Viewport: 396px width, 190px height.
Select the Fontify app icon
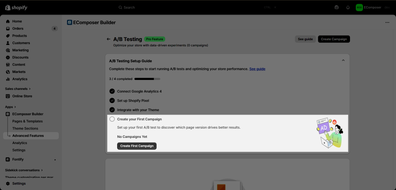click(x=8, y=159)
